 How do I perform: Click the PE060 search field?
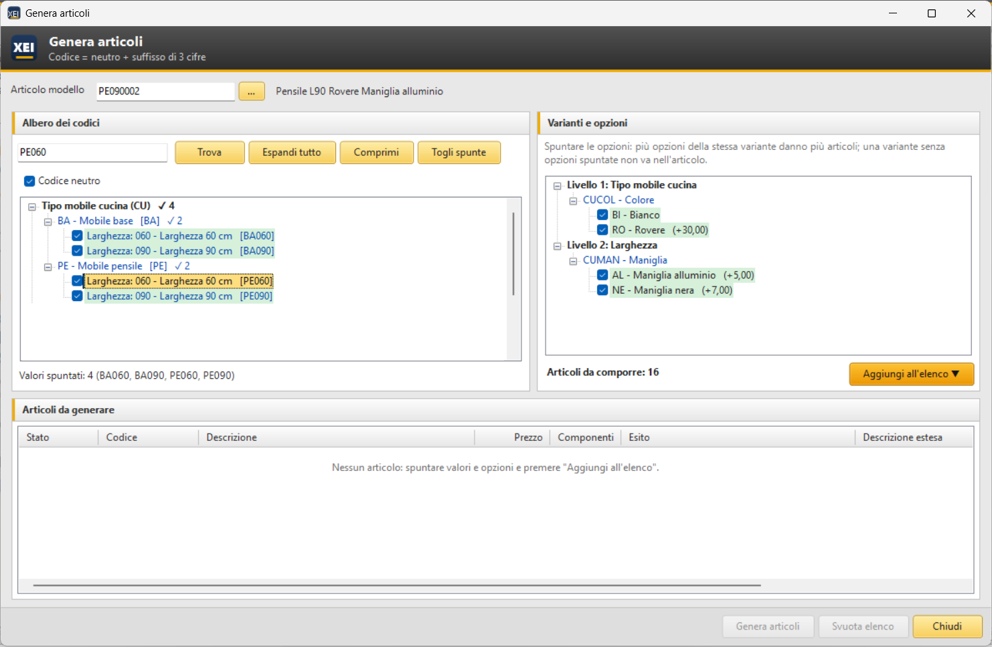(92, 152)
